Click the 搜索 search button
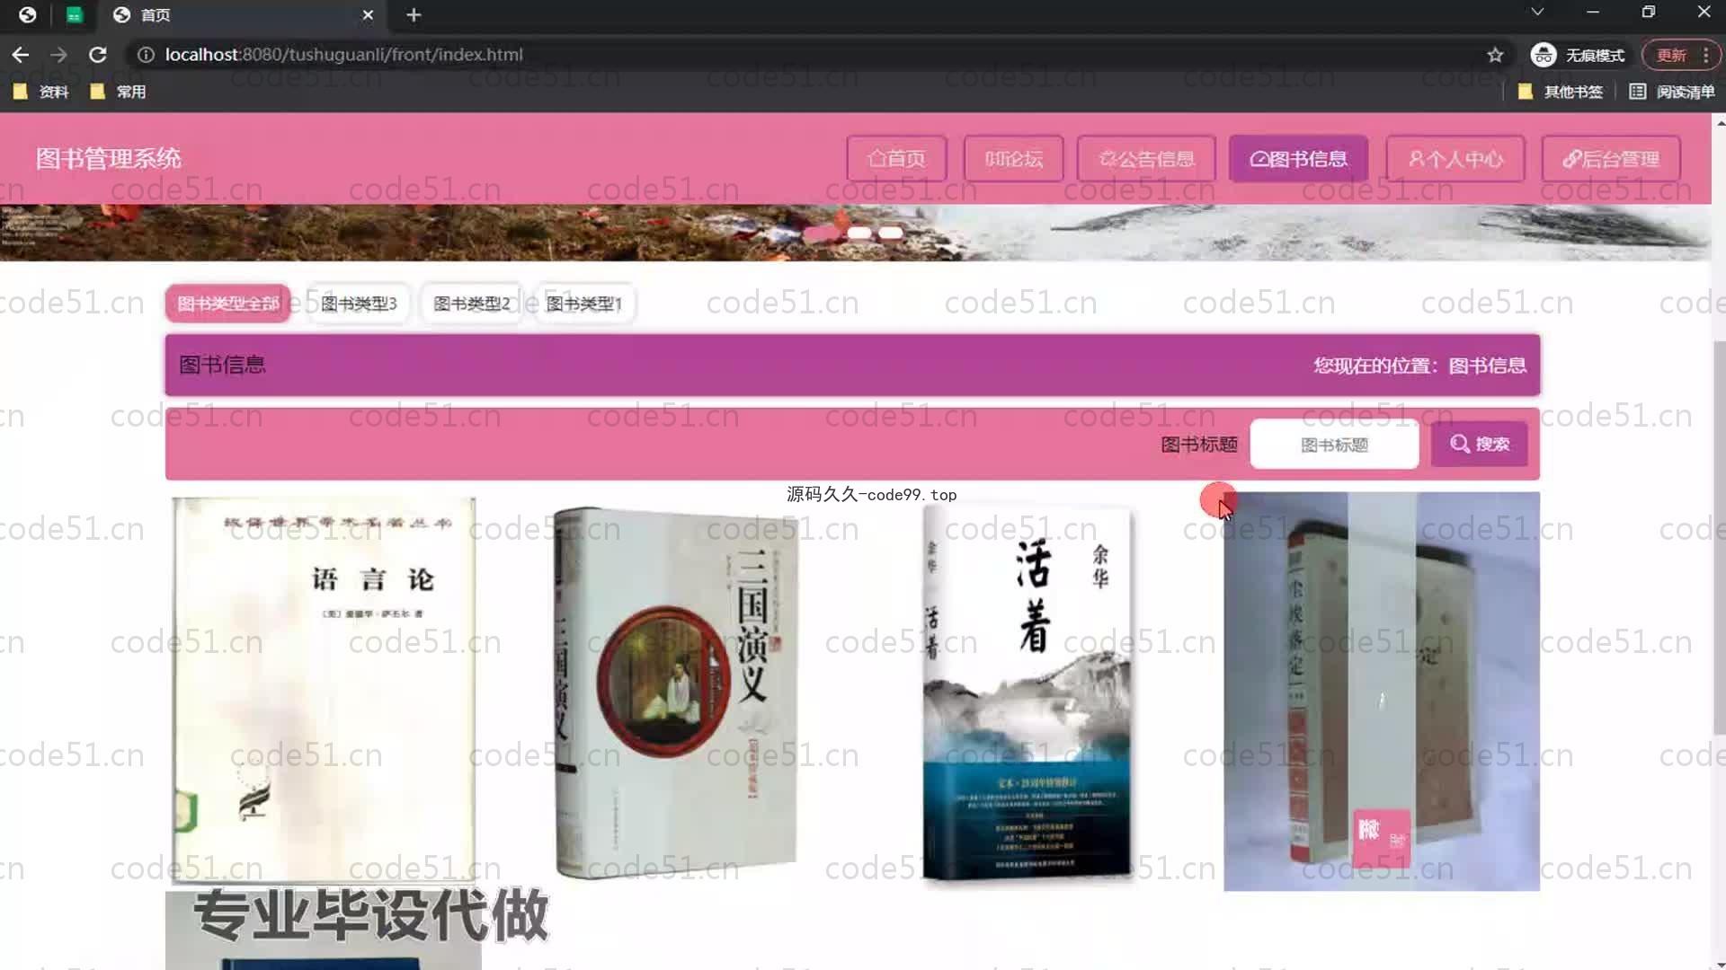The image size is (1726, 970). (x=1479, y=445)
